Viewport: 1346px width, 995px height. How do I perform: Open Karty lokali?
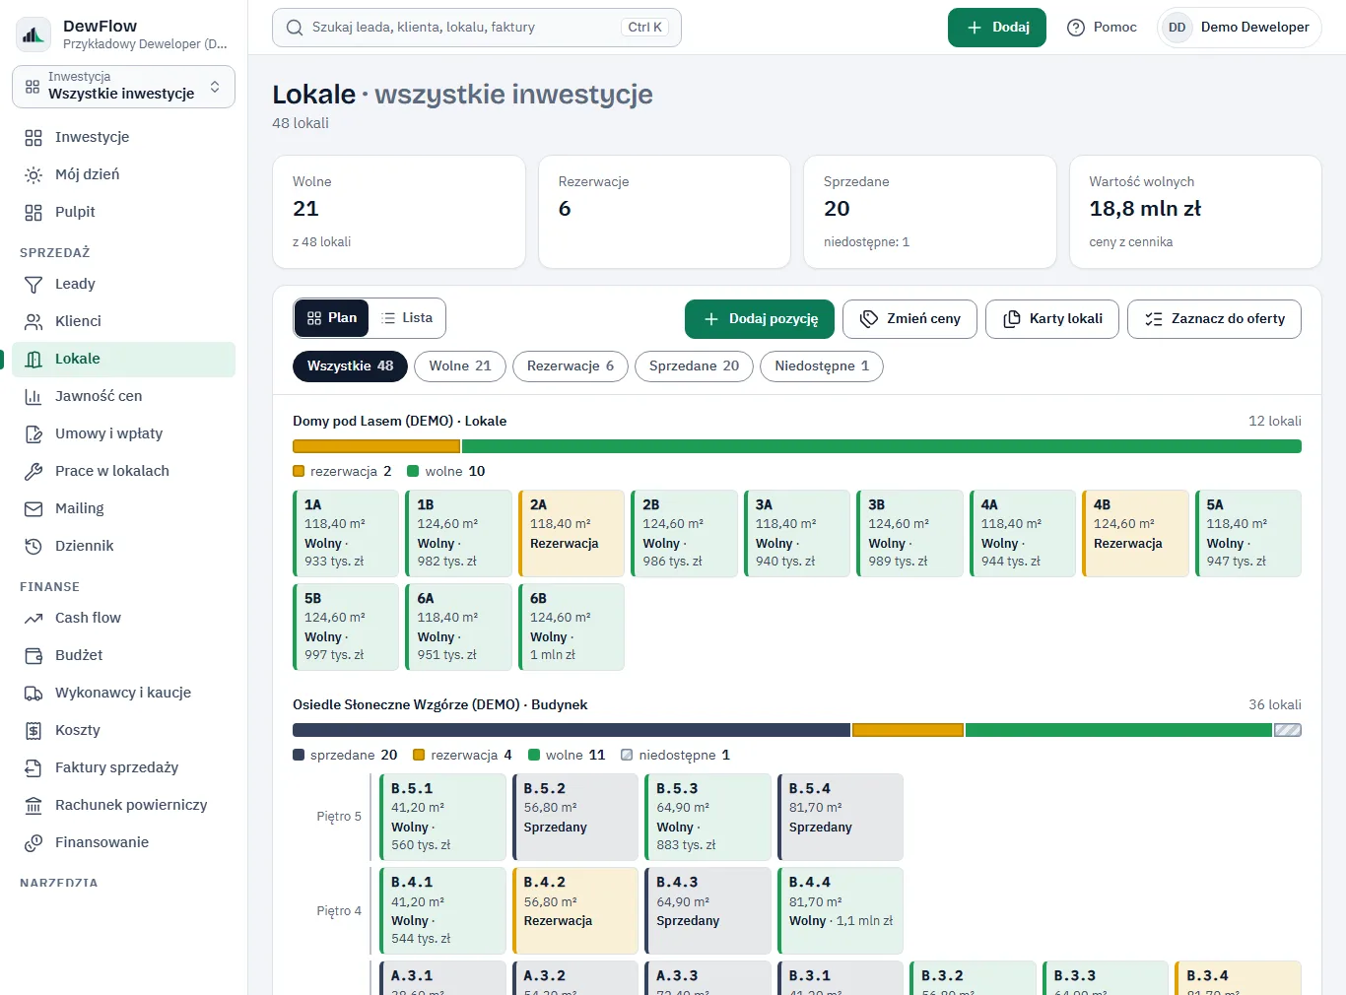[x=1052, y=319]
